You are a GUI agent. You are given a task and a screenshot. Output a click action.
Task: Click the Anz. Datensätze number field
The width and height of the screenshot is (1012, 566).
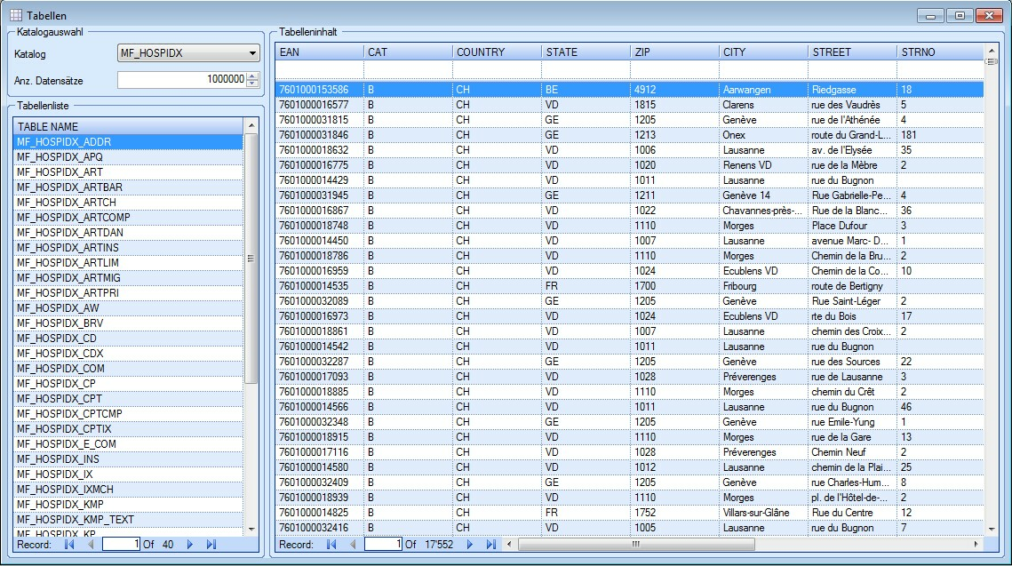click(x=181, y=79)
